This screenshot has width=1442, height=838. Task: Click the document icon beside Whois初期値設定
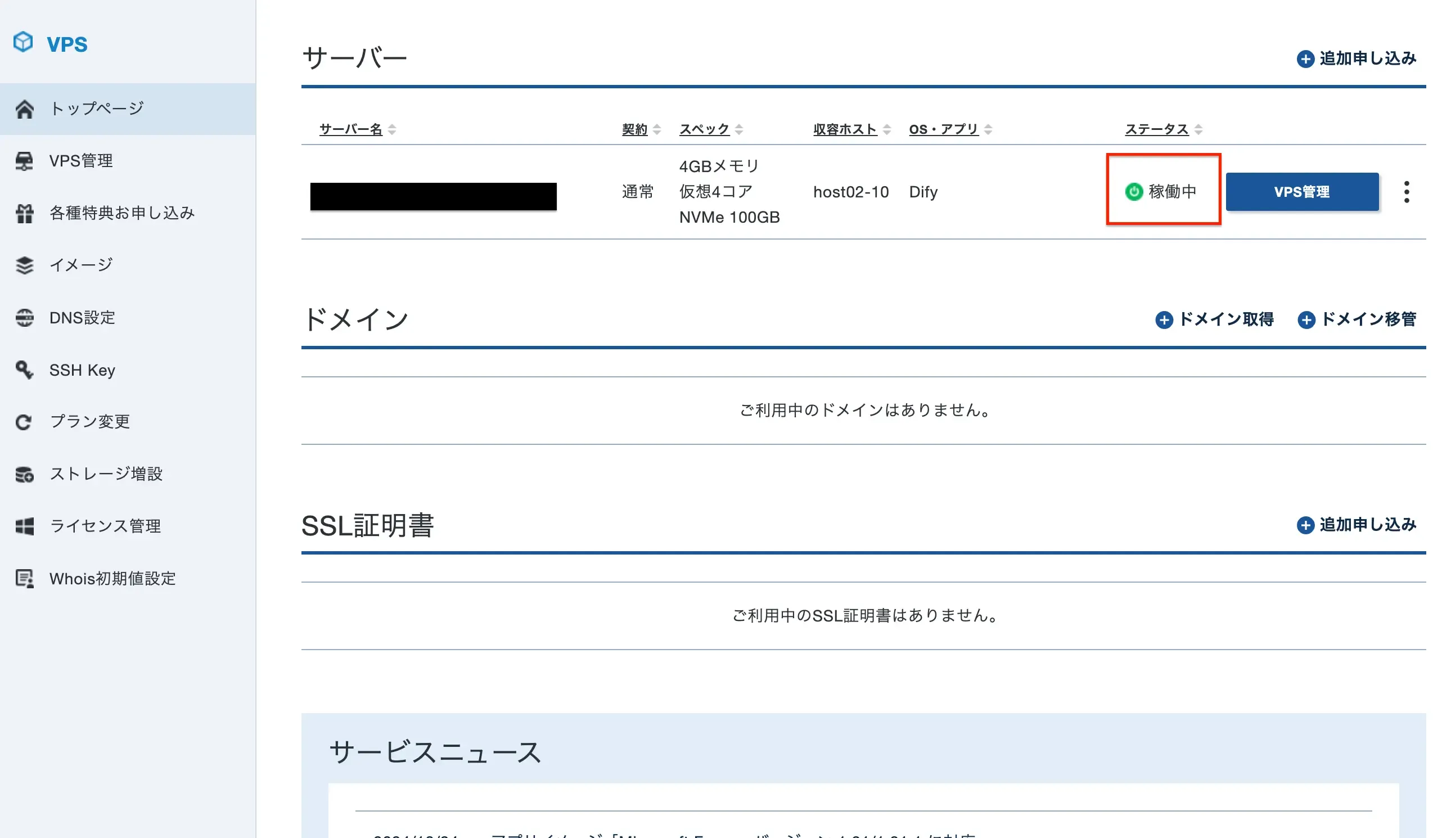(x=24, y=579)
